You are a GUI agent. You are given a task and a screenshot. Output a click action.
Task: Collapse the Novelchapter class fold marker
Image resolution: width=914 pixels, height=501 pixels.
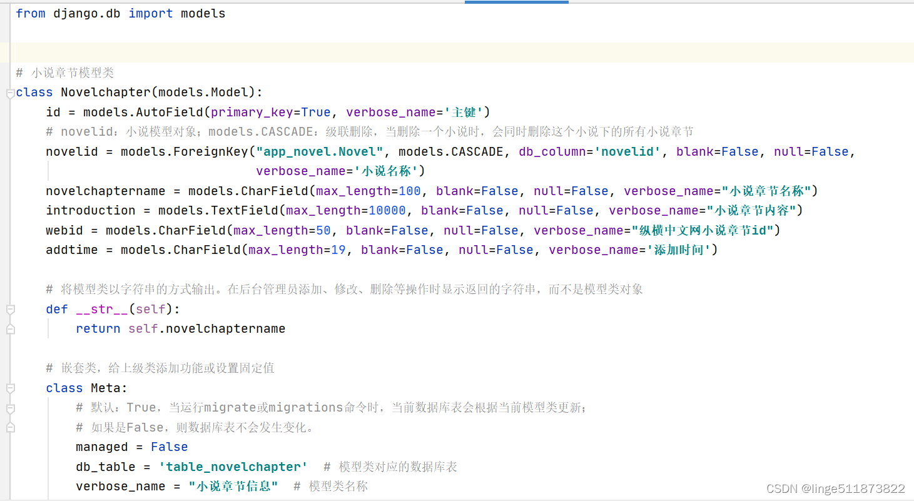coord(10,93)
